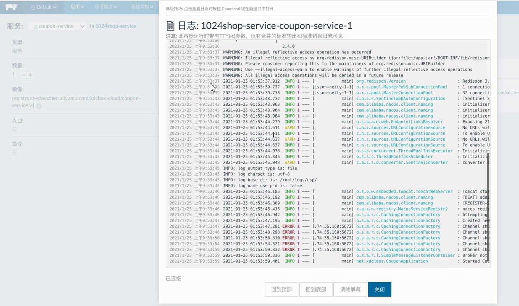Click o.s.s.concurrent.ThreadPoolTaskExecutor text

[404, 151]
